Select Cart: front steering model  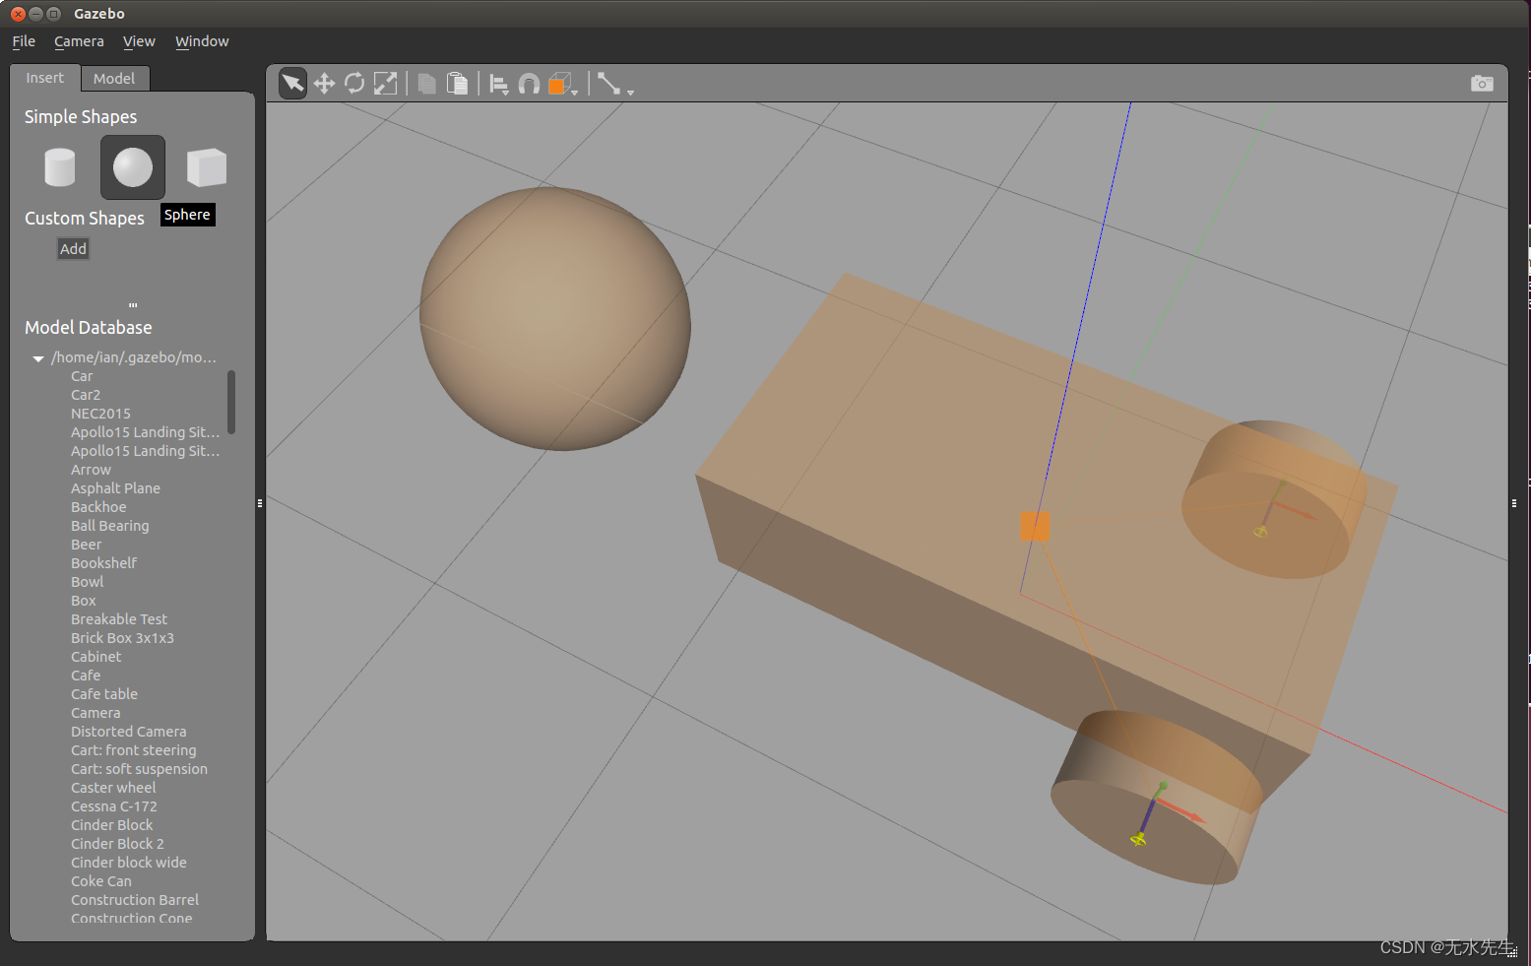(x=134, y=750)
